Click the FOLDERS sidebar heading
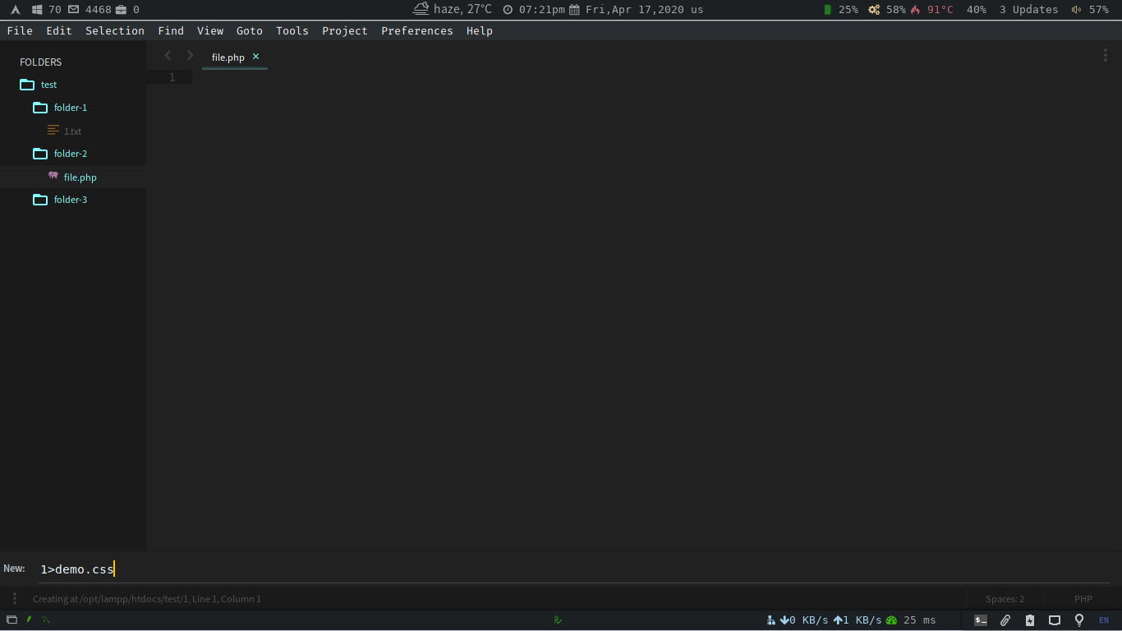Image resolution: width=1122 pixels, height=631 pixels. [40, 62]
